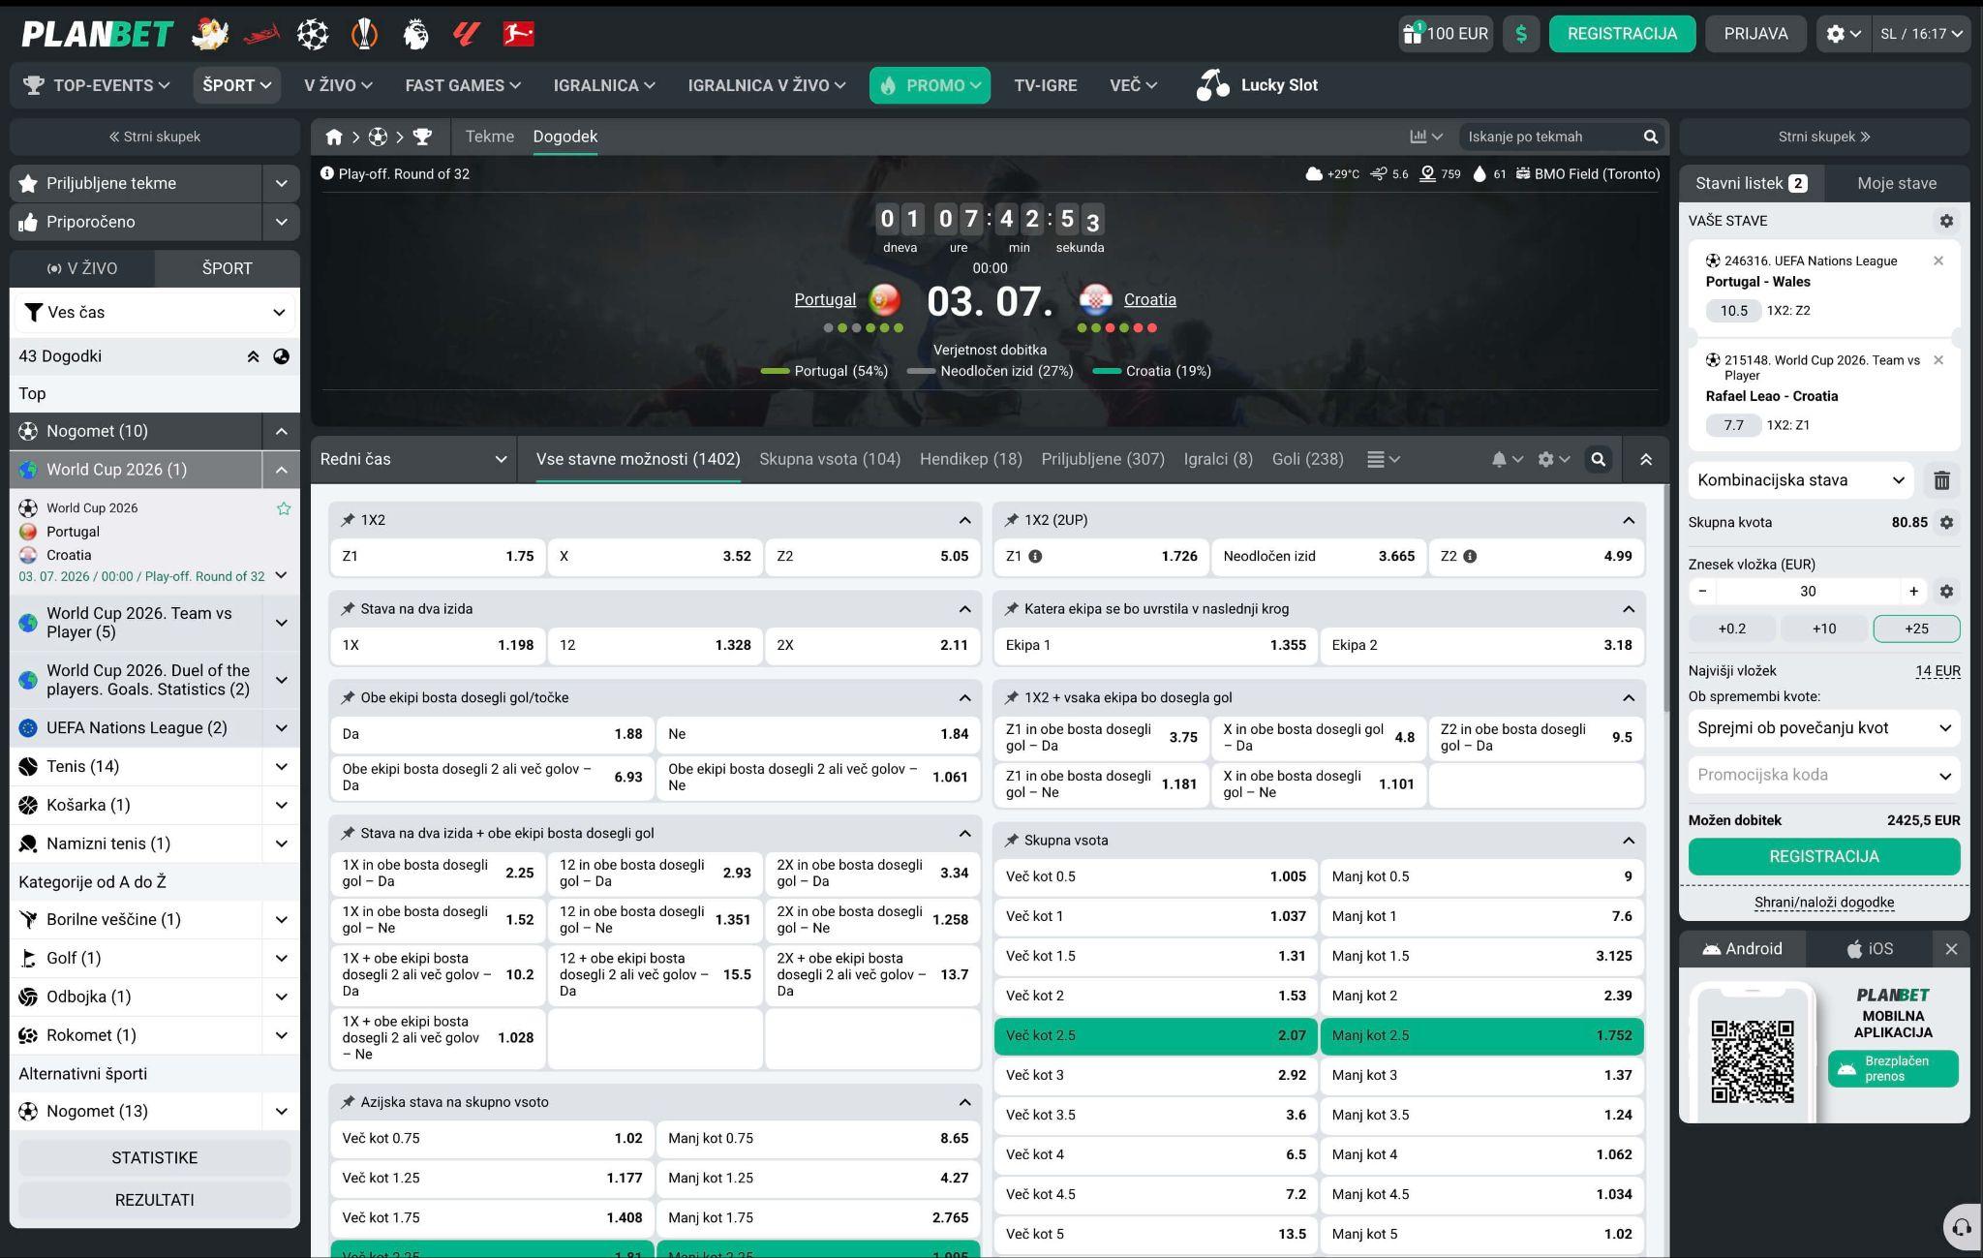
Task: Select Več kot 2.5 odds 2.07
Action: [1155, 1035]
